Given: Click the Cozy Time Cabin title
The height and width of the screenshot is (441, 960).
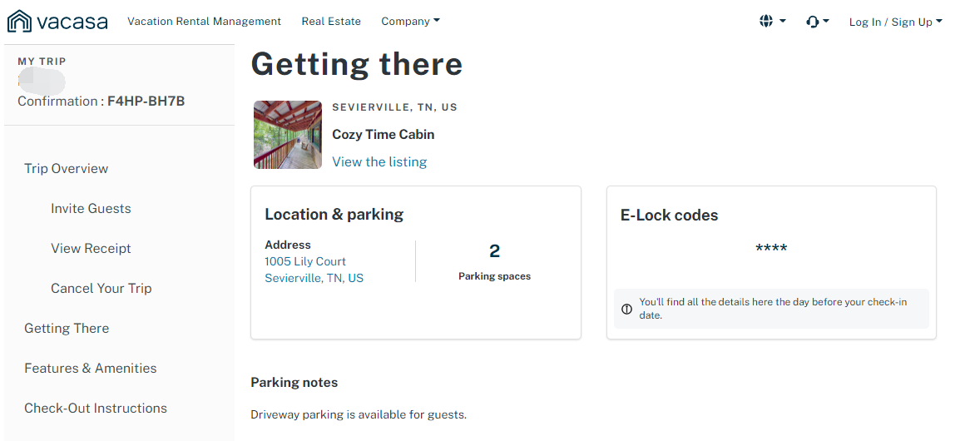Looking at the screenshot, I should pos(384,135).
